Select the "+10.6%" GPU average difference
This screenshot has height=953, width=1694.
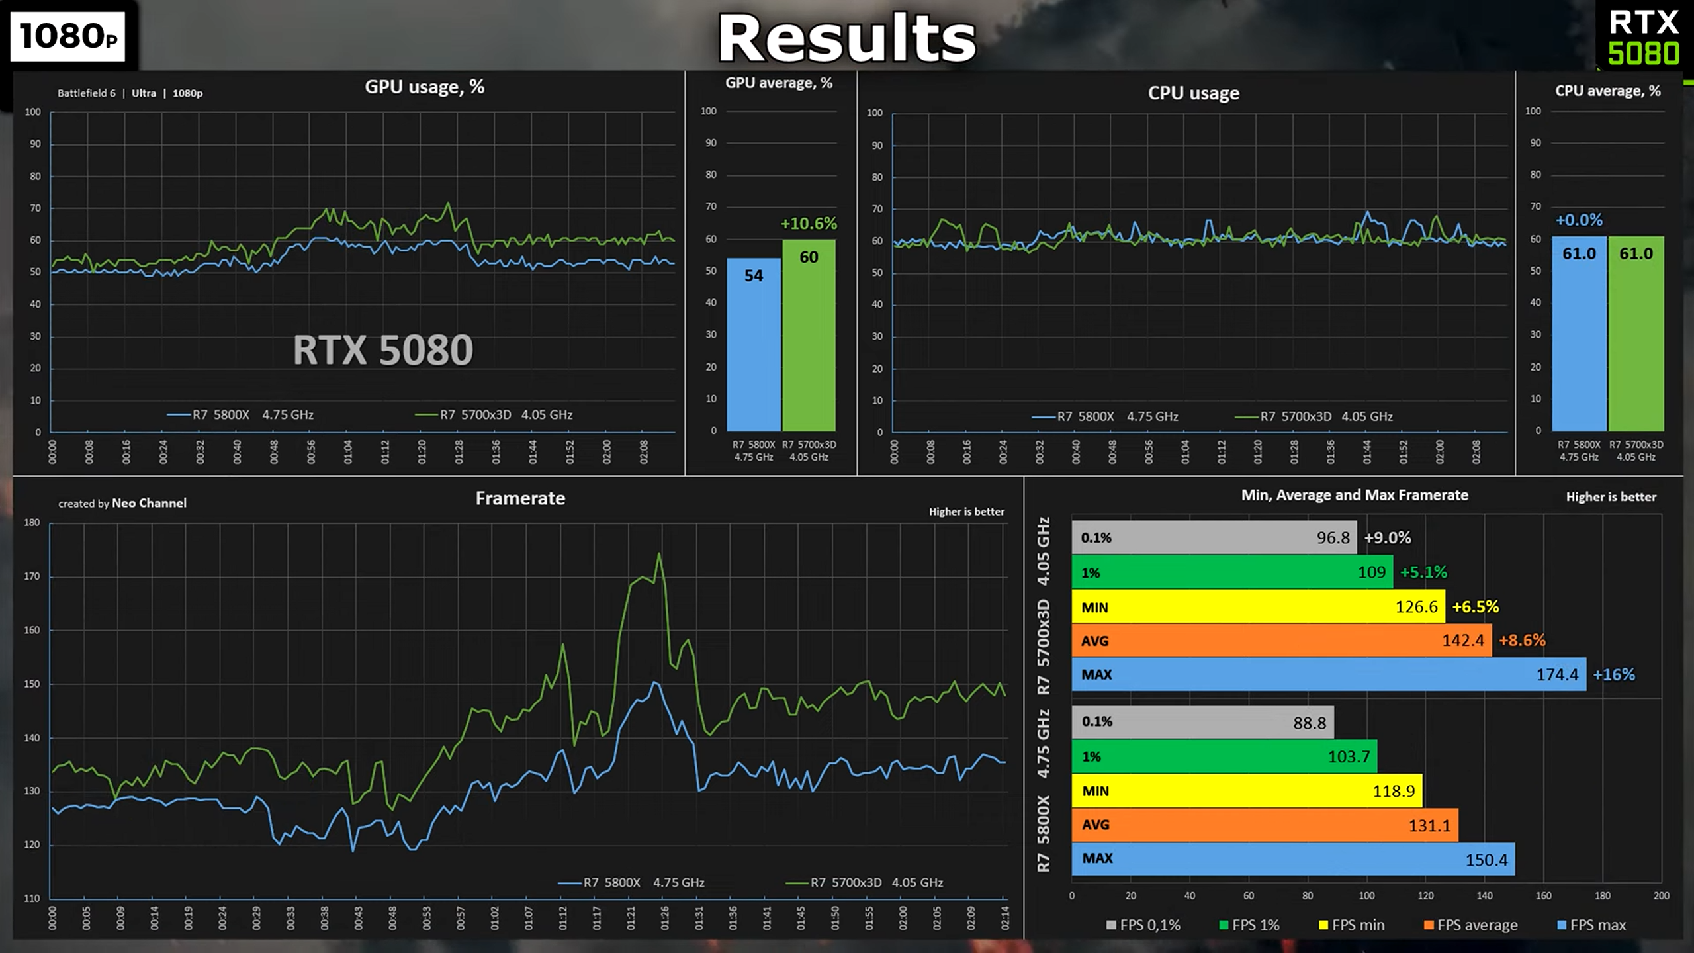click(x=809, y=224)
